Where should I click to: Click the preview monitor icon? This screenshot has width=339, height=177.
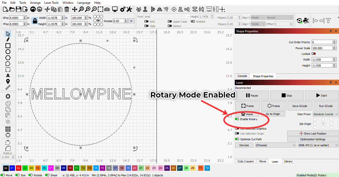(x=115, y=9)
